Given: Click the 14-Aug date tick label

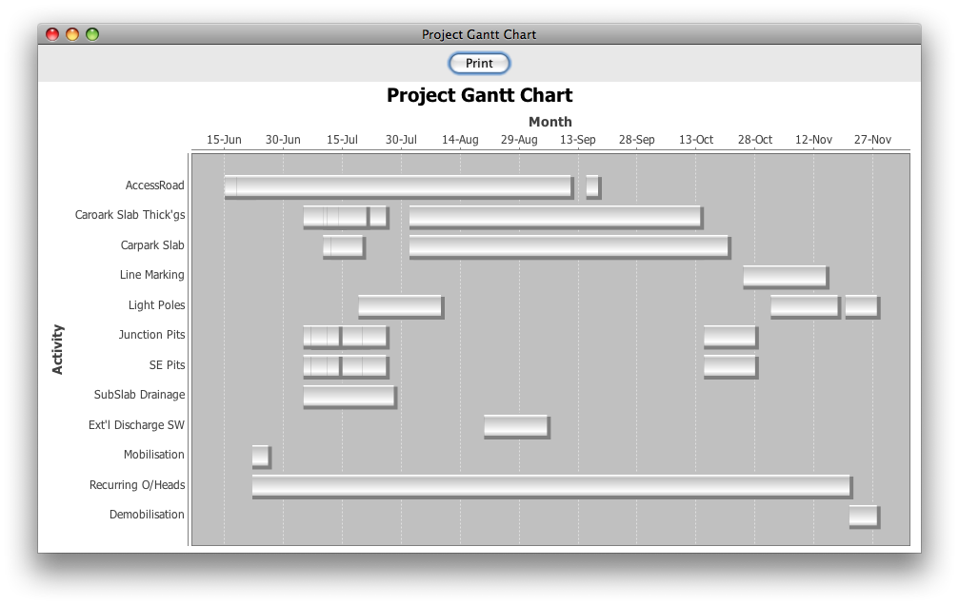Looking at the screenshot, I should [x=460, y=139].
